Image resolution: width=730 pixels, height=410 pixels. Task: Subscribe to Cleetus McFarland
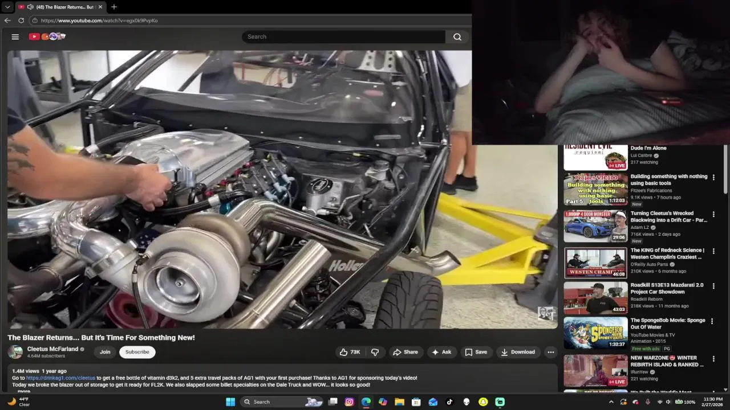click(x=137, y=352)
